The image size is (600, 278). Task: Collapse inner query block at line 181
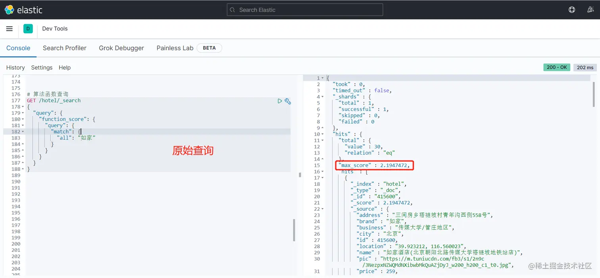[x=23, y=126]
